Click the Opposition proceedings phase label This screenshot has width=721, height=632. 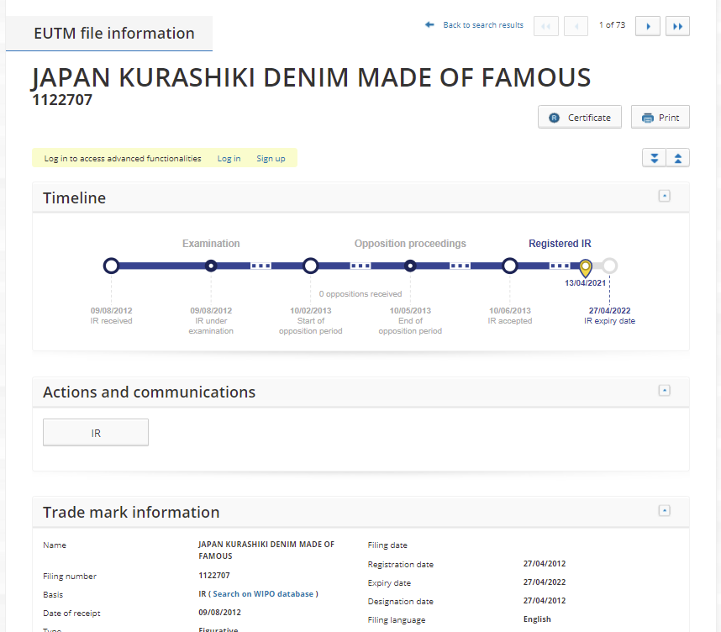point(410,244)
